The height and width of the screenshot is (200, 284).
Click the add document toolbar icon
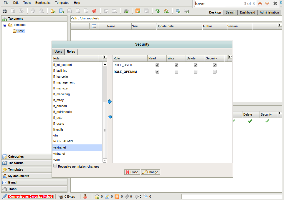point(62,11)
